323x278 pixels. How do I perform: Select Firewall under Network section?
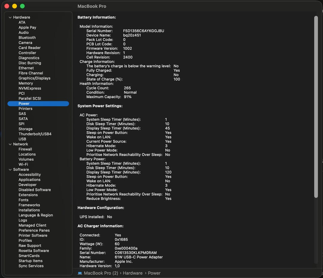tap(25, 149)
